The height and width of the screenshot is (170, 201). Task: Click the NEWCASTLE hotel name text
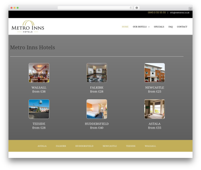pyautogui.click(x=154, y=88)
